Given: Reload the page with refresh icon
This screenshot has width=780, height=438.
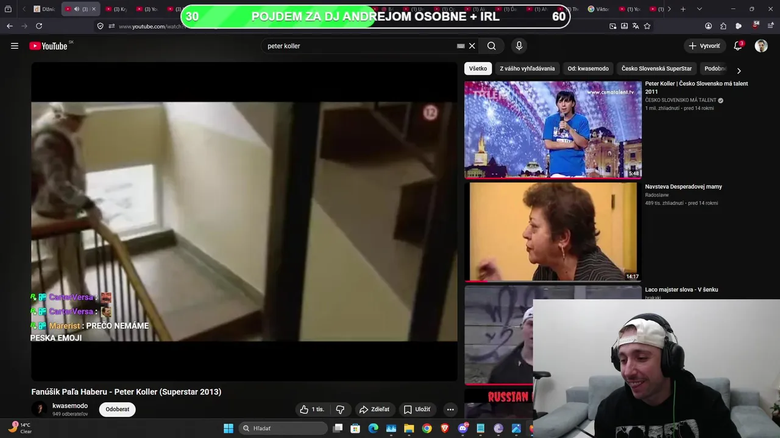Looking at the screenshot, I should point(39,26).
